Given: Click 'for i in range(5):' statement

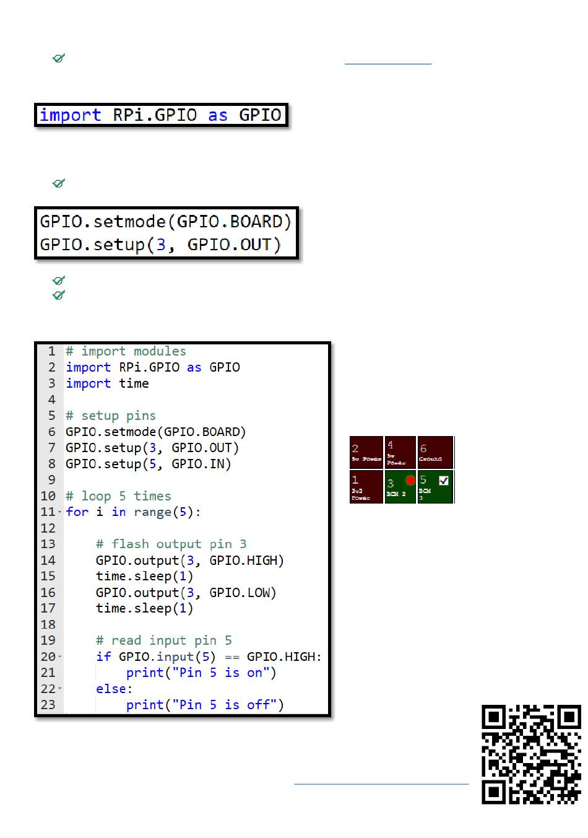Looking at the screenshot, I should click(x=134, y=512).
